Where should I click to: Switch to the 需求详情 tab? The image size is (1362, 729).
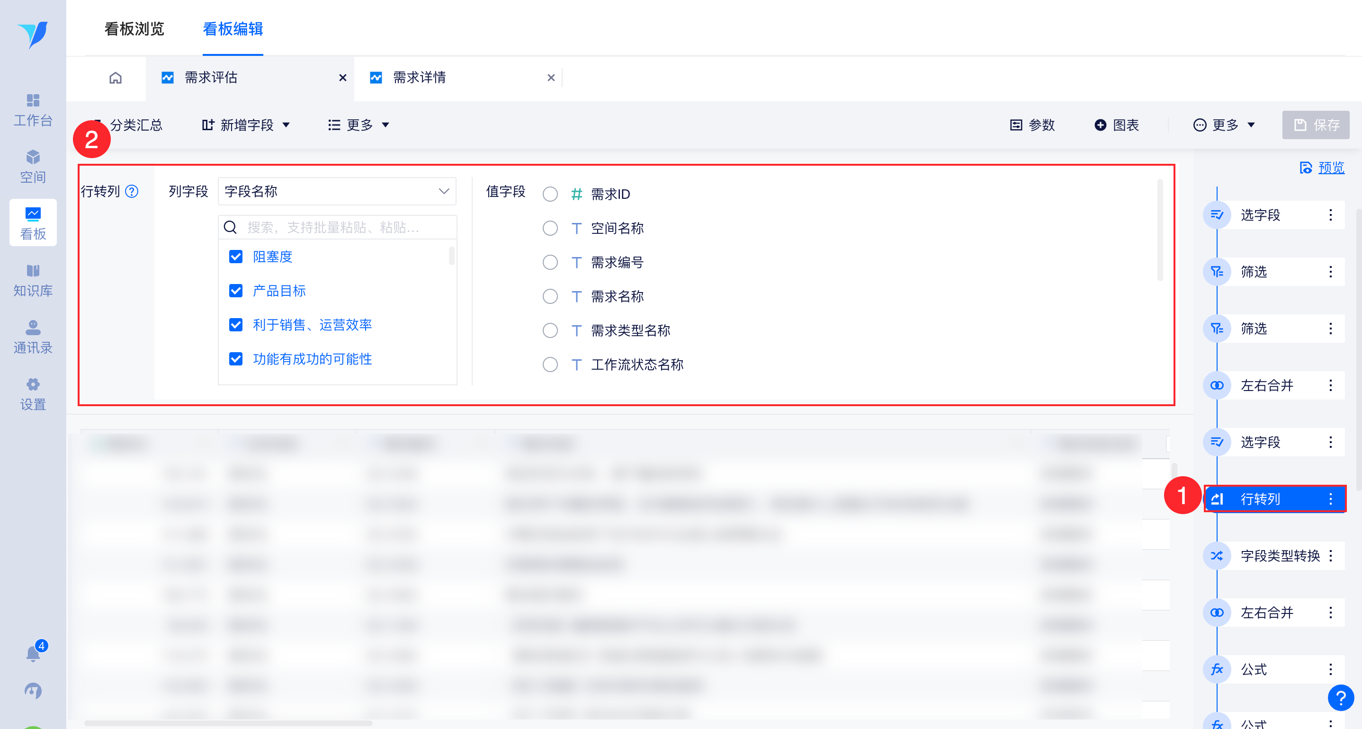click(419, 78)
